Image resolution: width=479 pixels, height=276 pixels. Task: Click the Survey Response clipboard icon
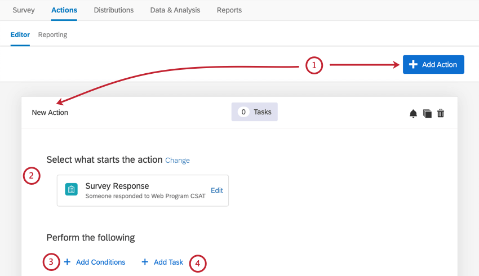[71, 189]
